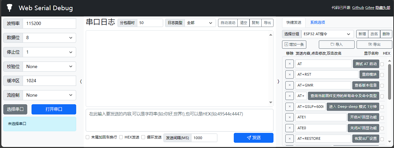Click the remove × button beside AT+RST
Image resolution: width=394 pixels, height=148 pixels.
pos(289,75)
